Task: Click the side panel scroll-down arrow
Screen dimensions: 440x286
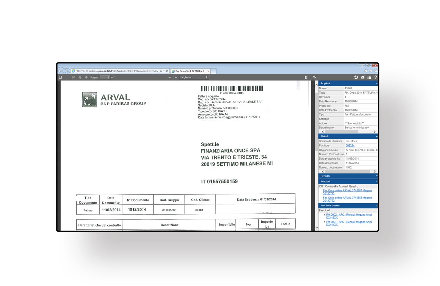Action: [316, 227]
